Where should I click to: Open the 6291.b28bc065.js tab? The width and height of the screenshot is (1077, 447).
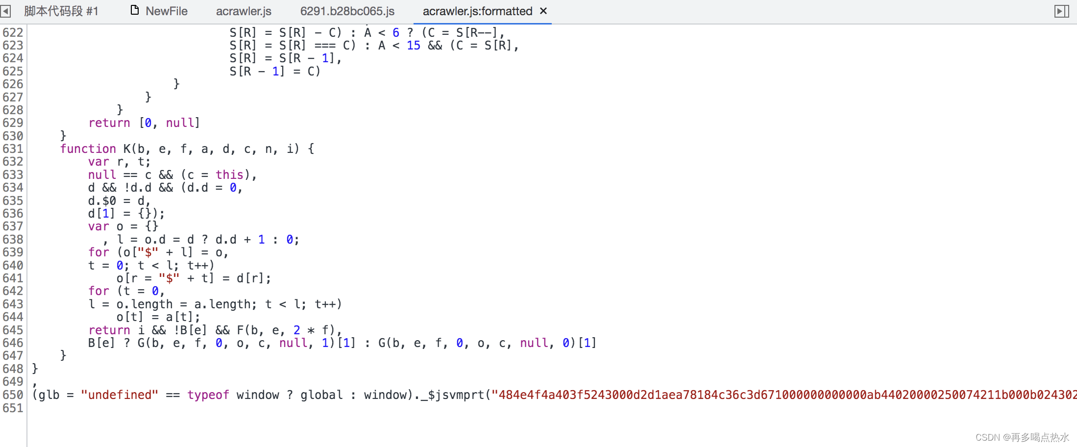coord(347,11)
